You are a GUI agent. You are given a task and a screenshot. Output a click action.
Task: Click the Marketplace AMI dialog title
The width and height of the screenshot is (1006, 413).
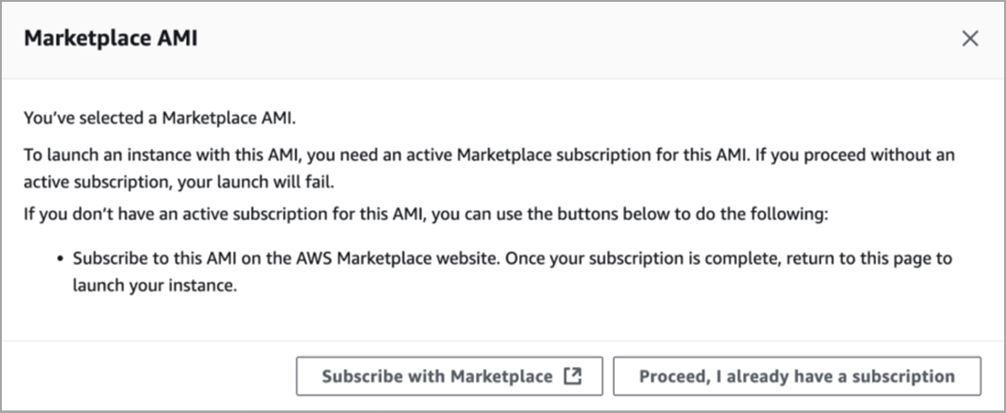tap(110, 39)
